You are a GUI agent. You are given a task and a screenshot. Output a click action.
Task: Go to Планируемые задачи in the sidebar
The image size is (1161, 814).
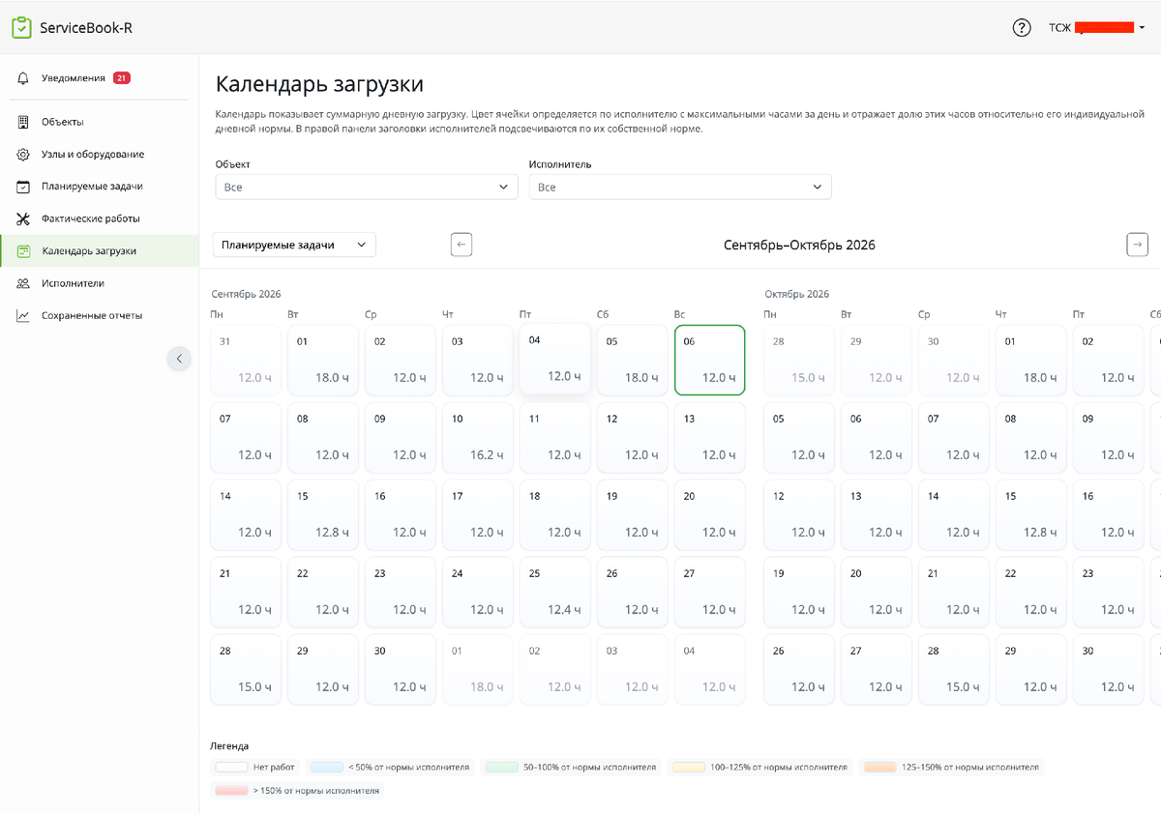click(92, 187)
